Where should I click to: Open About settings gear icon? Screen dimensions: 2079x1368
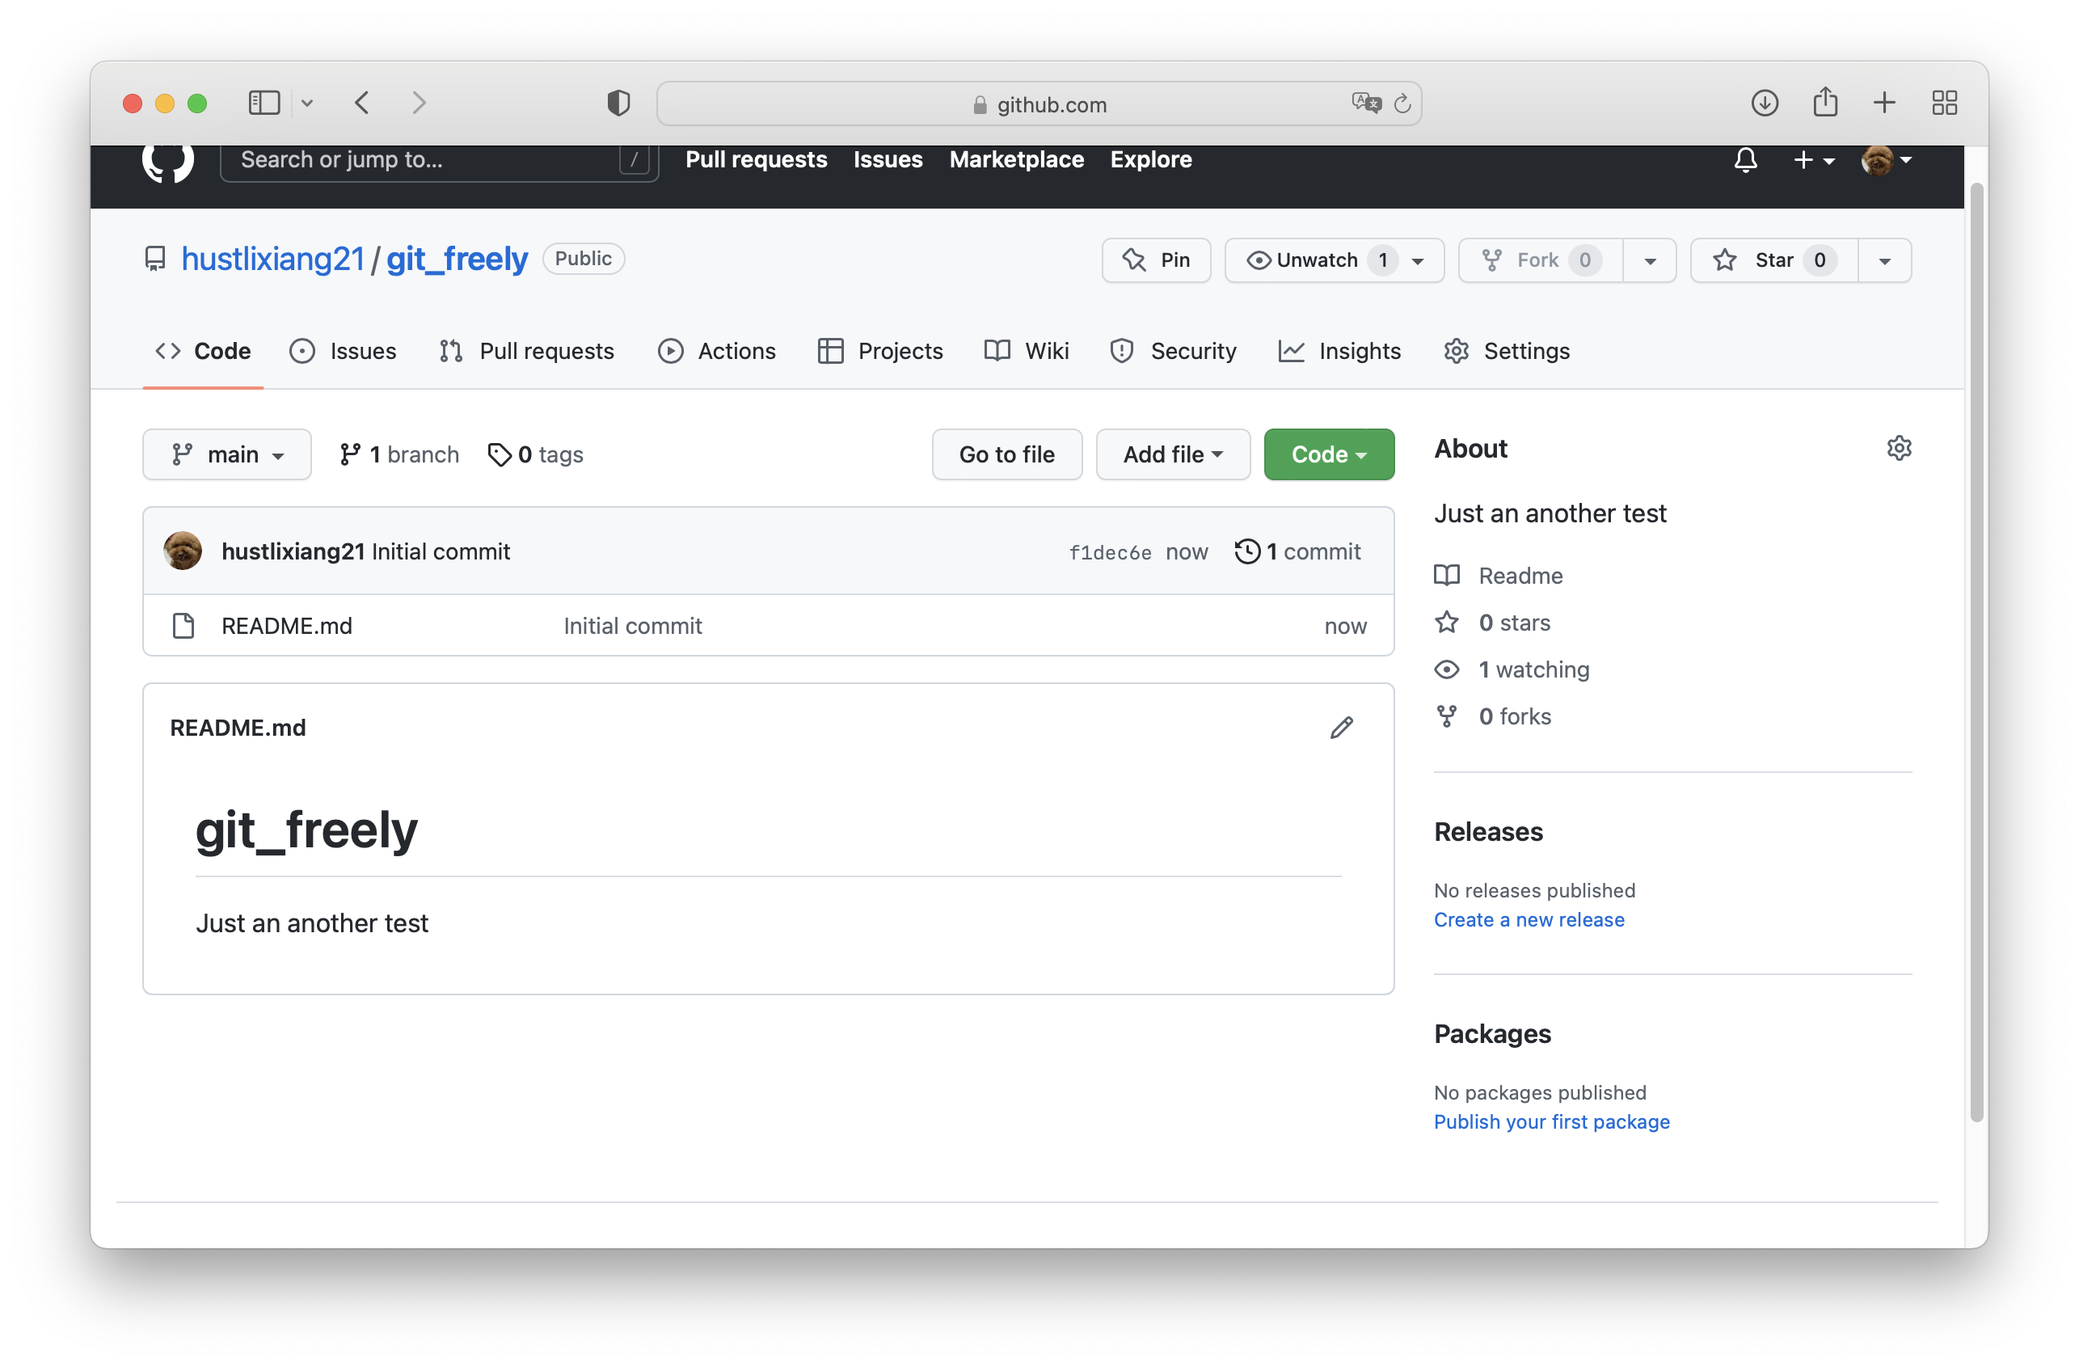(x=1898, y=448)
